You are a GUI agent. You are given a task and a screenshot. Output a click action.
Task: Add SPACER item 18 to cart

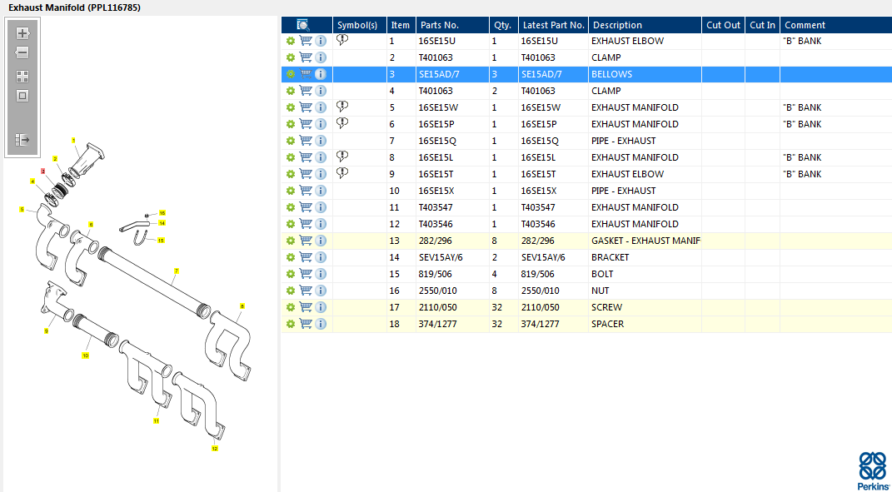coord(306,324)
